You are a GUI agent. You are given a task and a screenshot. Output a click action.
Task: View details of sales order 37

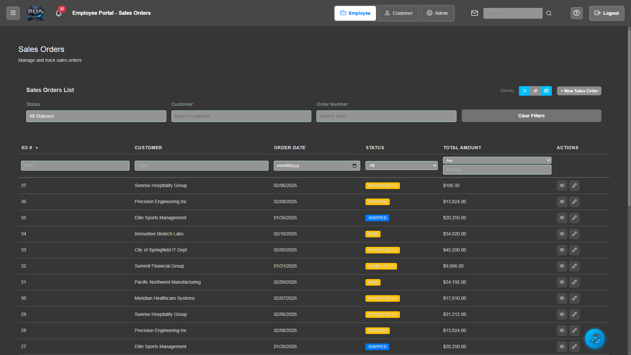click(x=562, y=185)
